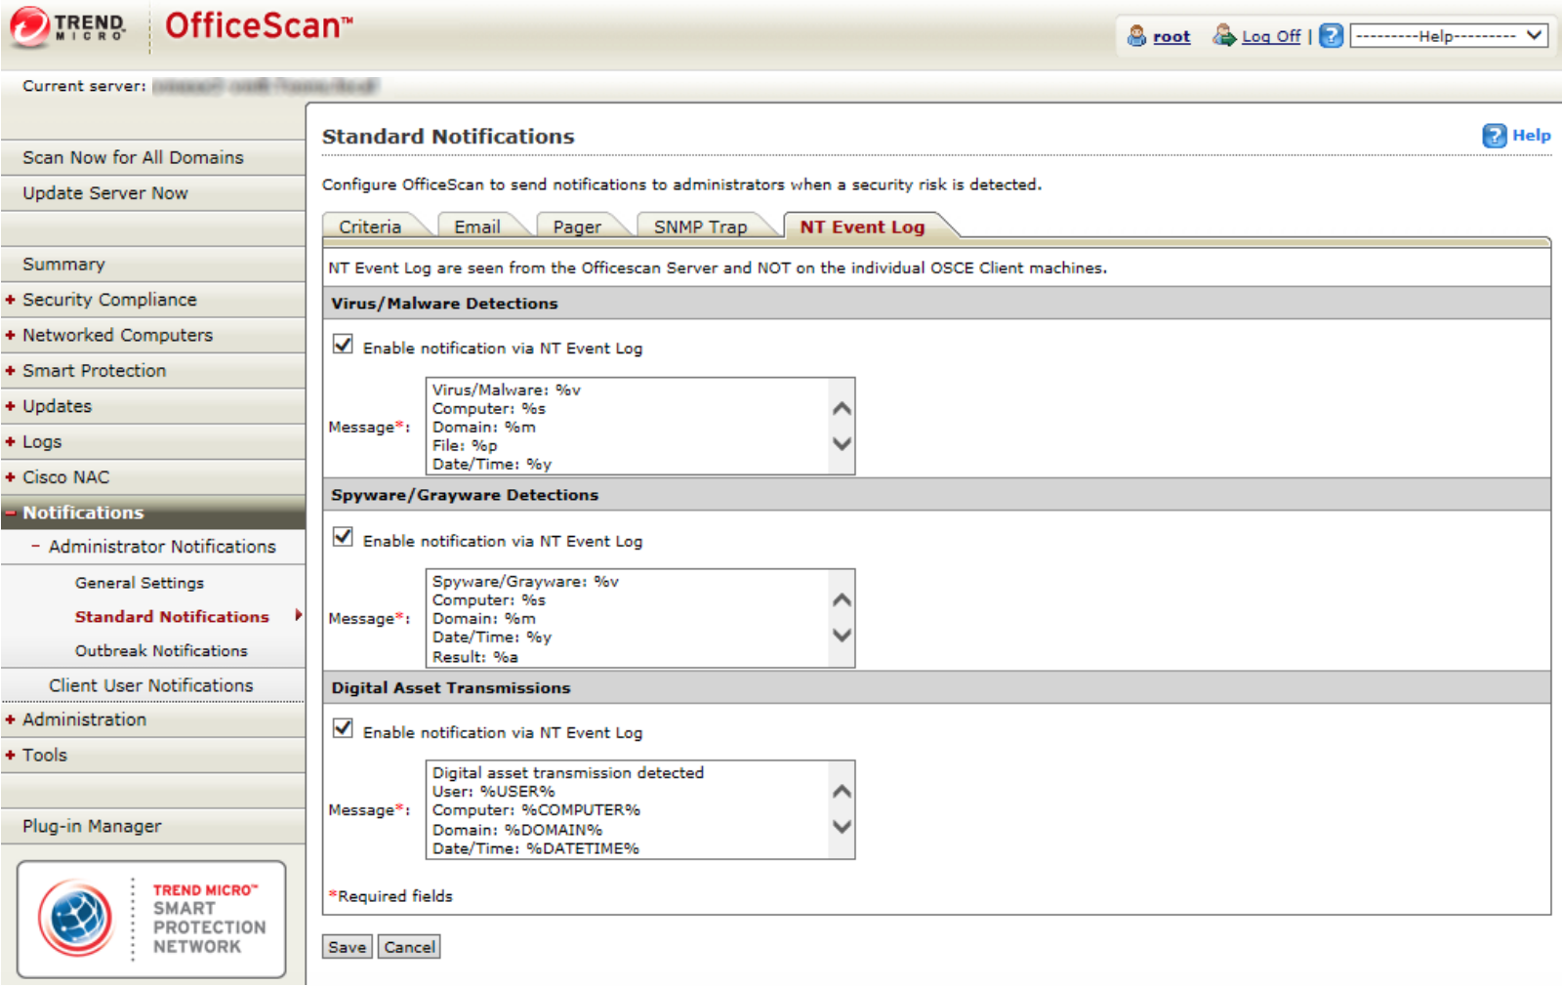
Task: Click the Help link at top right
Action: point(1531,136)
